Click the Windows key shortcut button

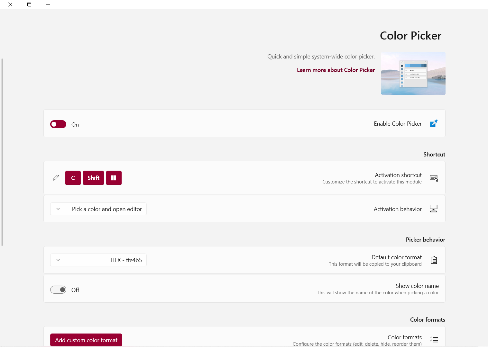point(114,178)
